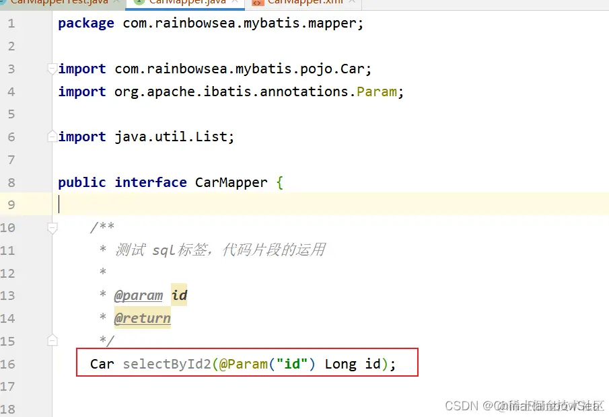Click the Car return type on line 16

pyautogui.click(x=102, y=364)
